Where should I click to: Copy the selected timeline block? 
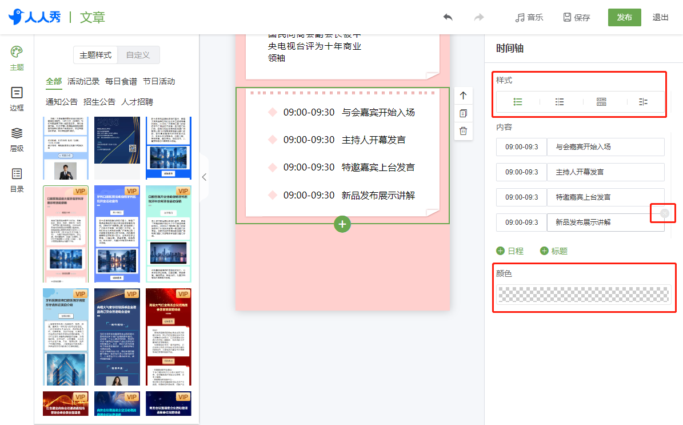point(463,113)
